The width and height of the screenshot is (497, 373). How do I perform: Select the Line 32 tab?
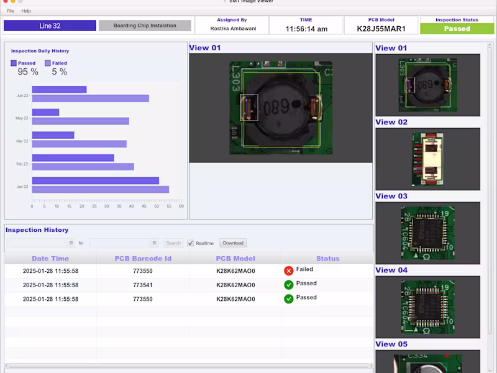(x=50, y=25)
